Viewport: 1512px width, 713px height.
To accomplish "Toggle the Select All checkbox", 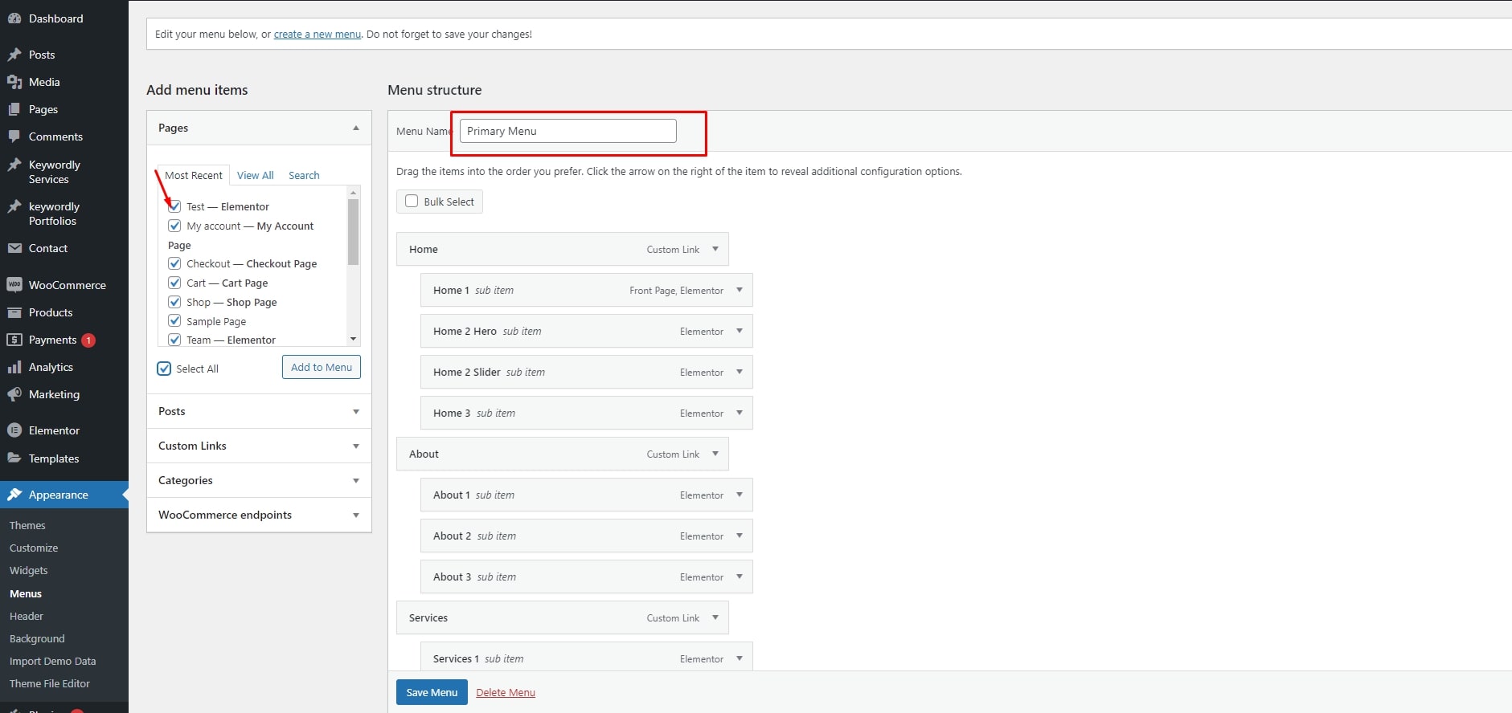I will click(x=164, y=369).
